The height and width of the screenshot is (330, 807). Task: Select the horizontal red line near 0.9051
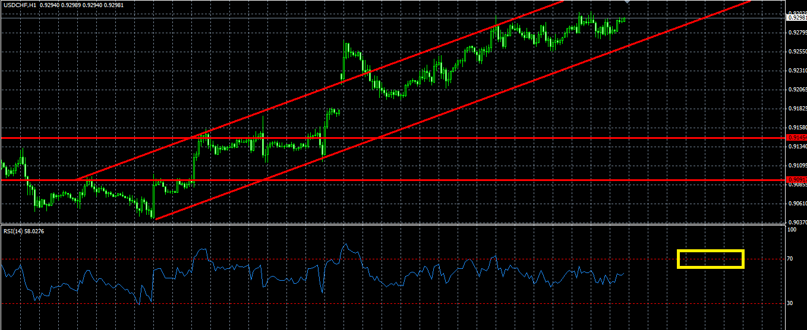pos(392,179)
